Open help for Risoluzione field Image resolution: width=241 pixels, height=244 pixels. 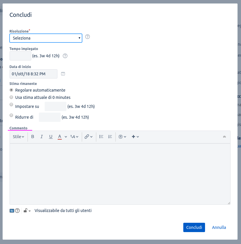[x=88, y=37]
